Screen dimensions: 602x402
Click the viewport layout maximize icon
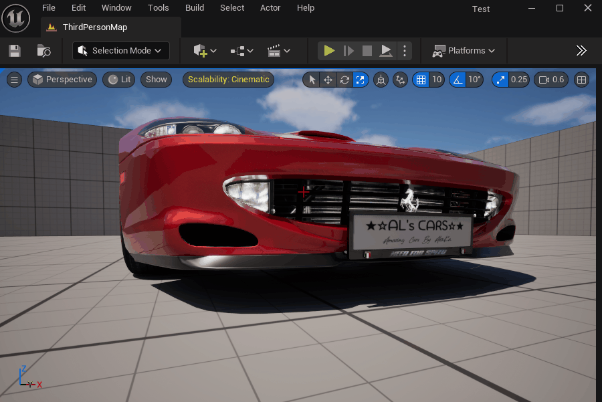(582, 80)
